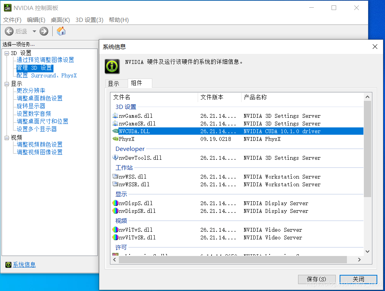Sort by 产品名称 column header
This screenshot has height=291, width=385.
[x=302, y=97]
